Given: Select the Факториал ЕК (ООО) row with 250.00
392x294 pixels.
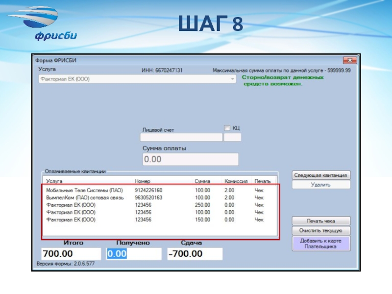Looking at the screenshot, I should [160, 205].
